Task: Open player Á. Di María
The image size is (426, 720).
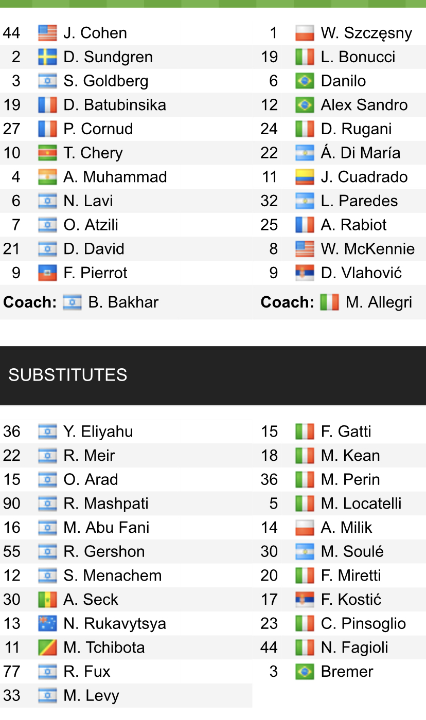Action: pyautogui.click(x=360, y=153)
